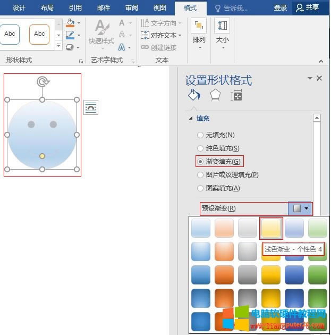Select Gradient Fill (渐变填充) radio button
Viewport: 331px width, 335px height.
(x=200, y=162)
